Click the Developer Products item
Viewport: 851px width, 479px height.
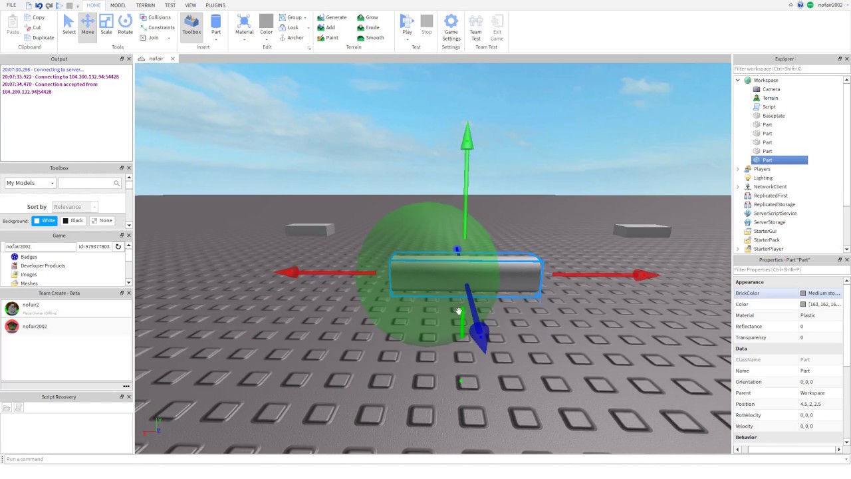point(43,265)
